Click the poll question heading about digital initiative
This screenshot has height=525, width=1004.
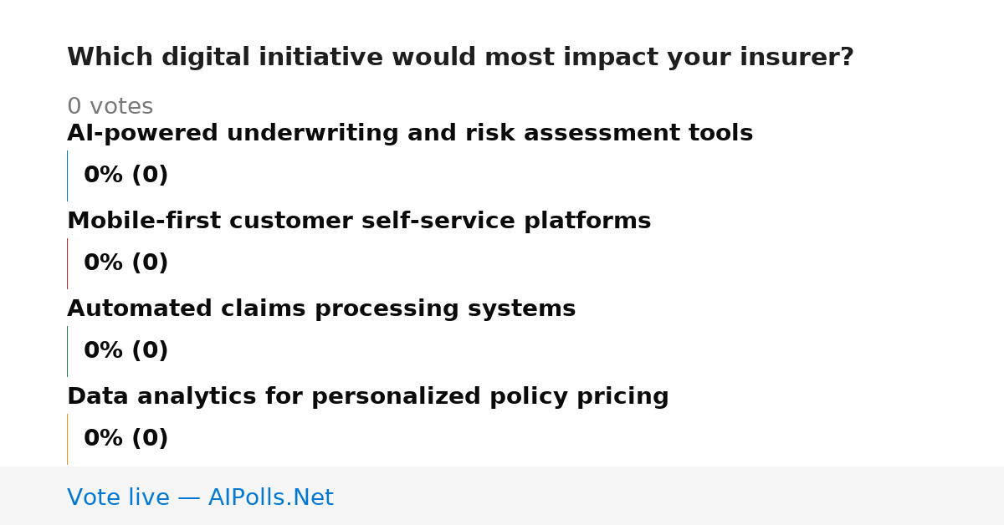[460, 58]
